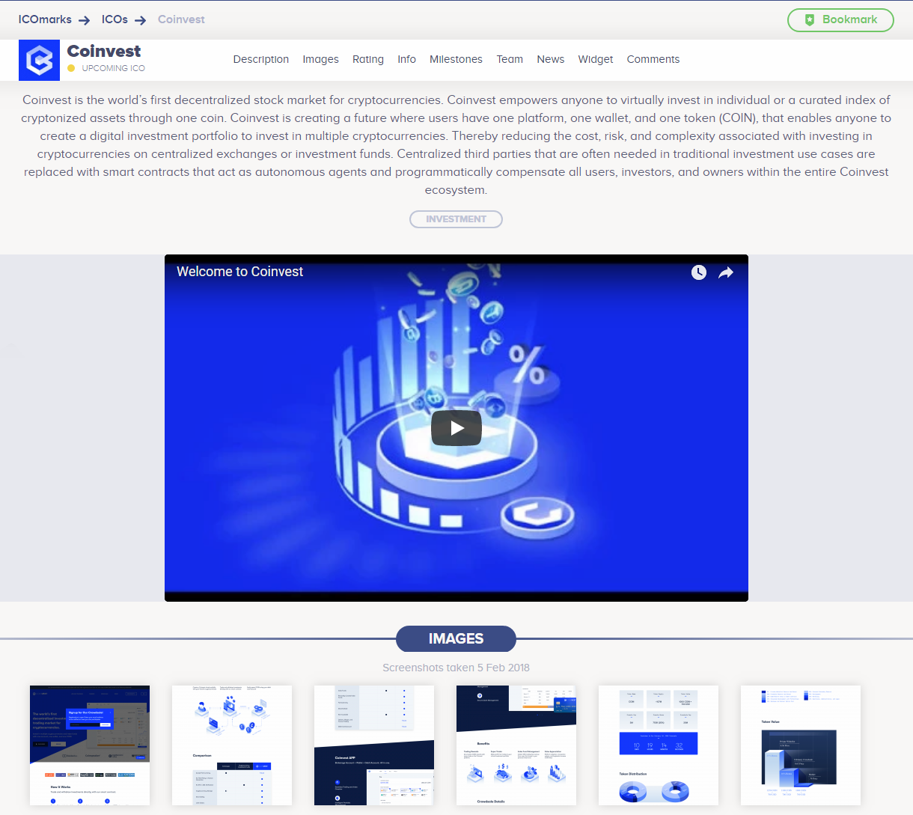
Task: Click the Share arrow icon on video
Action: 726,272
